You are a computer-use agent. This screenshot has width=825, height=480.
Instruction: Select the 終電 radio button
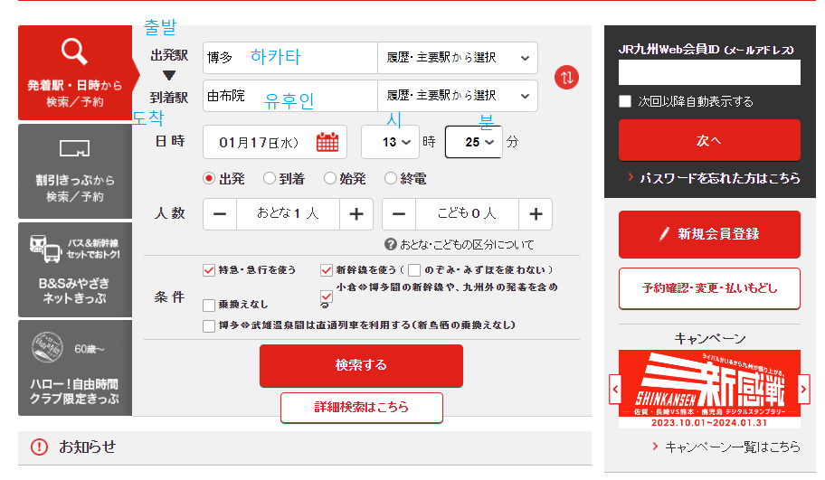click(391, 179)
